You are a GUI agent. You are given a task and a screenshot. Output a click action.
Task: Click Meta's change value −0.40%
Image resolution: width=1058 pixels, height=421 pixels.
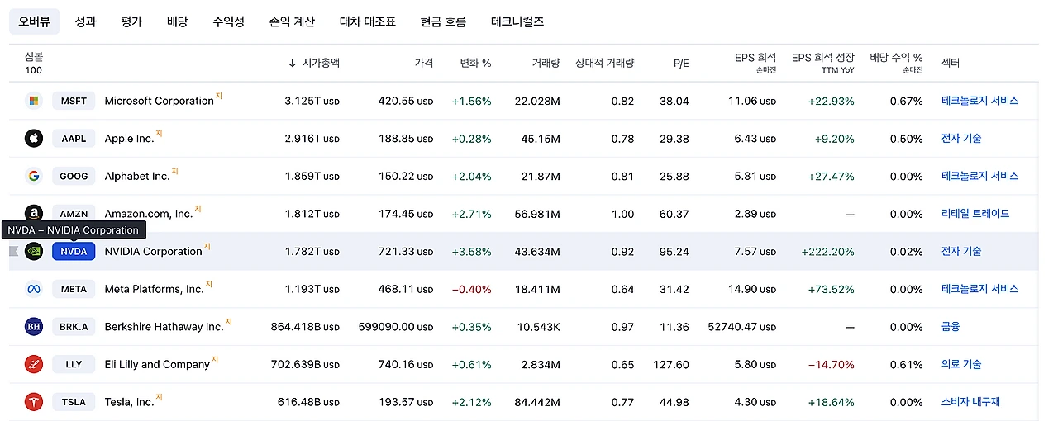[471, 289]
